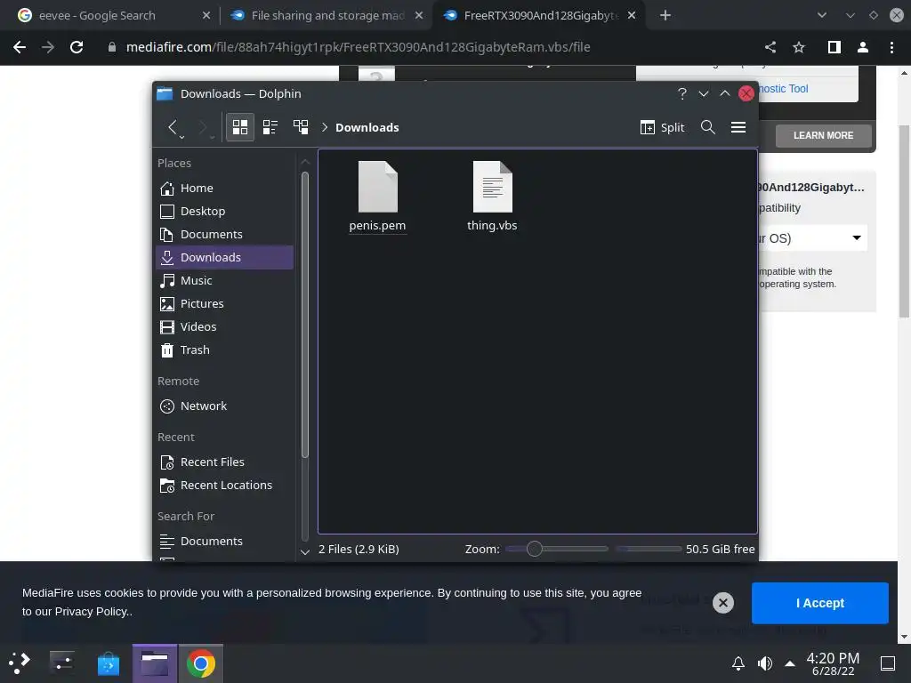Screen dimensions: 911x683
Task: Close the FreeRTX3090 tab
Action: (632, 16)
